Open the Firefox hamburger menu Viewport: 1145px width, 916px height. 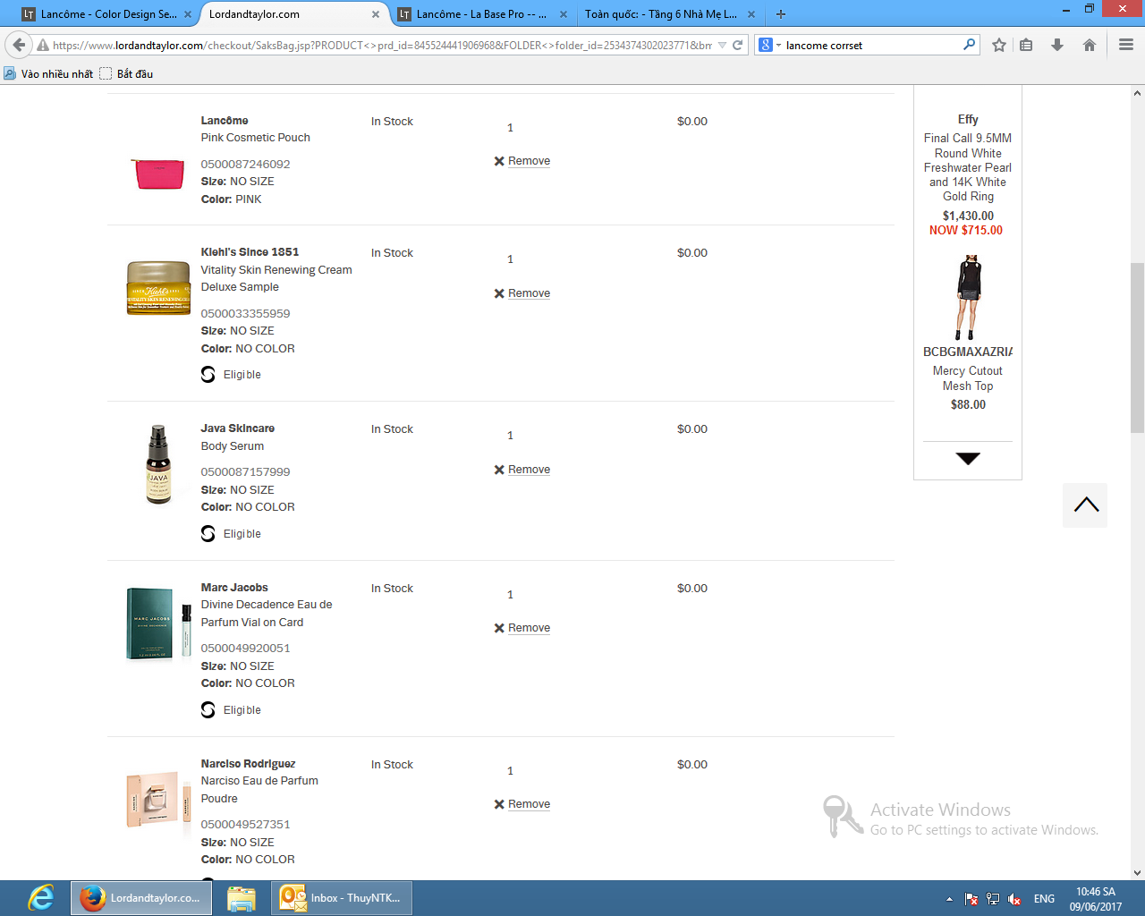[1126, 45]
